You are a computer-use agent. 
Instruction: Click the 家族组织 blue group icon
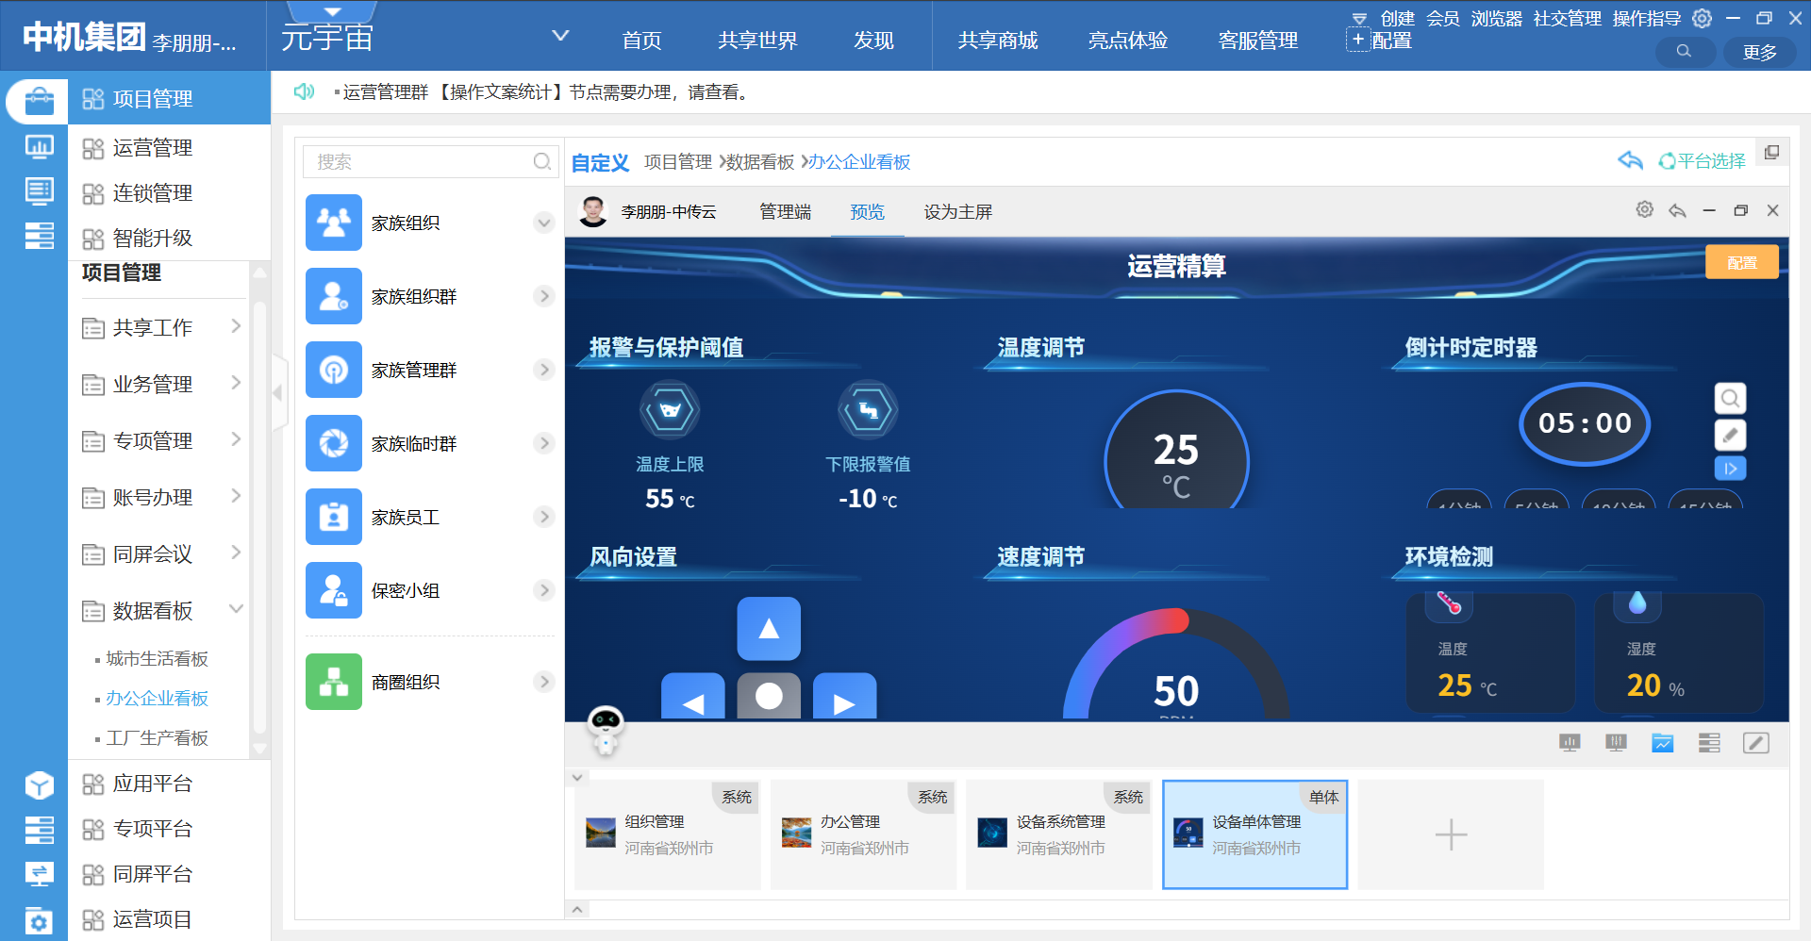334,223
